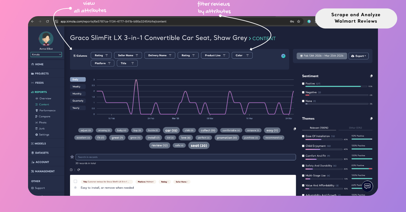Open the Seller Name filter
The height and width of the screenshot is (212, 406).
click(x=128, y=55)
